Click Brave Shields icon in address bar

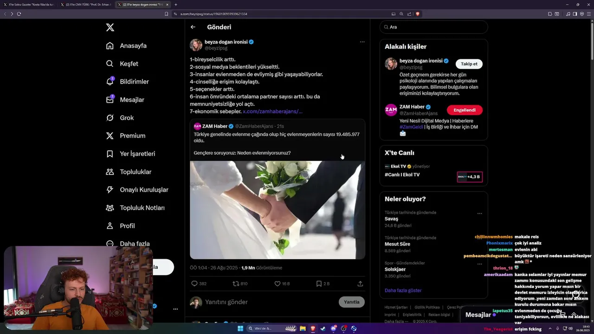point(418,14)
